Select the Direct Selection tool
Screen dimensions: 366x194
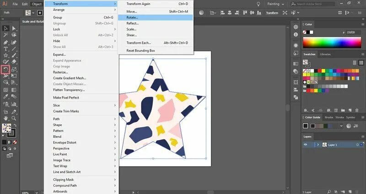(14, 28)
